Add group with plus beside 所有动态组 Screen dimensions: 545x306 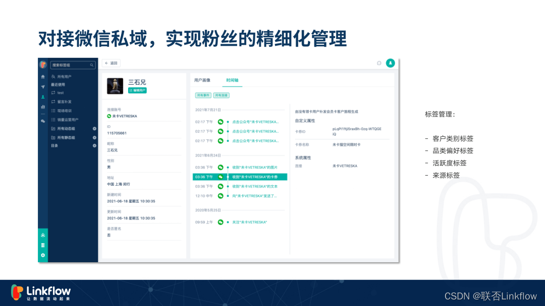(94, 128)
